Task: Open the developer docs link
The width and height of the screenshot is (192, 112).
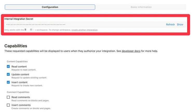Action: pos(131,51)
